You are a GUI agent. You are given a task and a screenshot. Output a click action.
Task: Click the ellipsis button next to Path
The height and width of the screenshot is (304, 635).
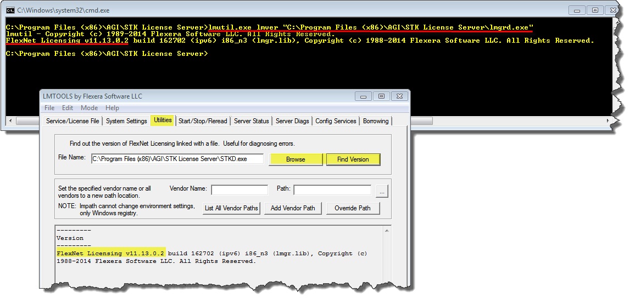[x=382, y=191]
